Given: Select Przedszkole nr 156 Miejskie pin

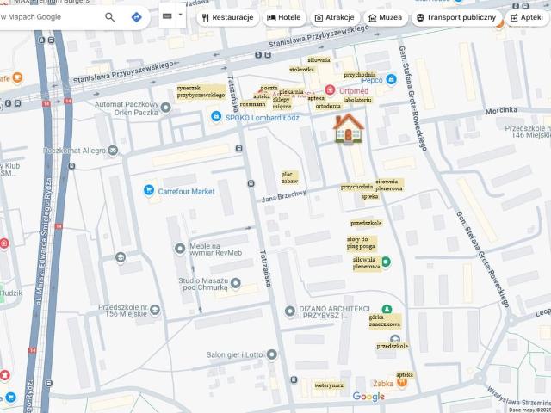Looking at the screenshot, I should pos(155,310).
